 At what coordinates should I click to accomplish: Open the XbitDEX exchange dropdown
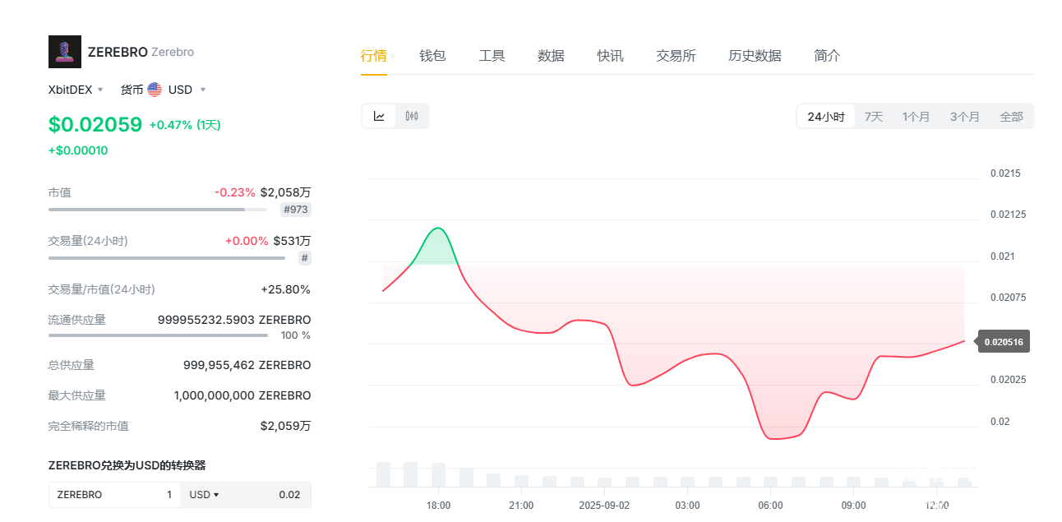[76, 90]
